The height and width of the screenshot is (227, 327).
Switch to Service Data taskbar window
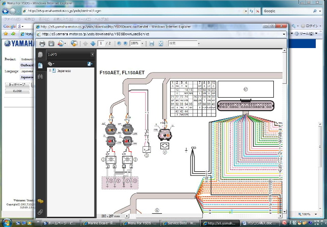point(179,223)
